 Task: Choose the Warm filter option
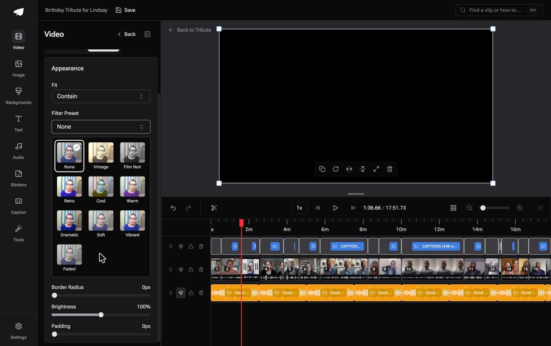tap(132, 190)
